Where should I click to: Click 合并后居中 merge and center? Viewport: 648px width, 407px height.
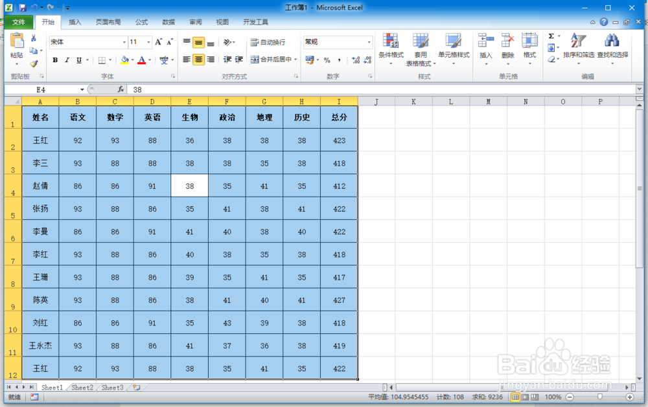coord(271,60)
